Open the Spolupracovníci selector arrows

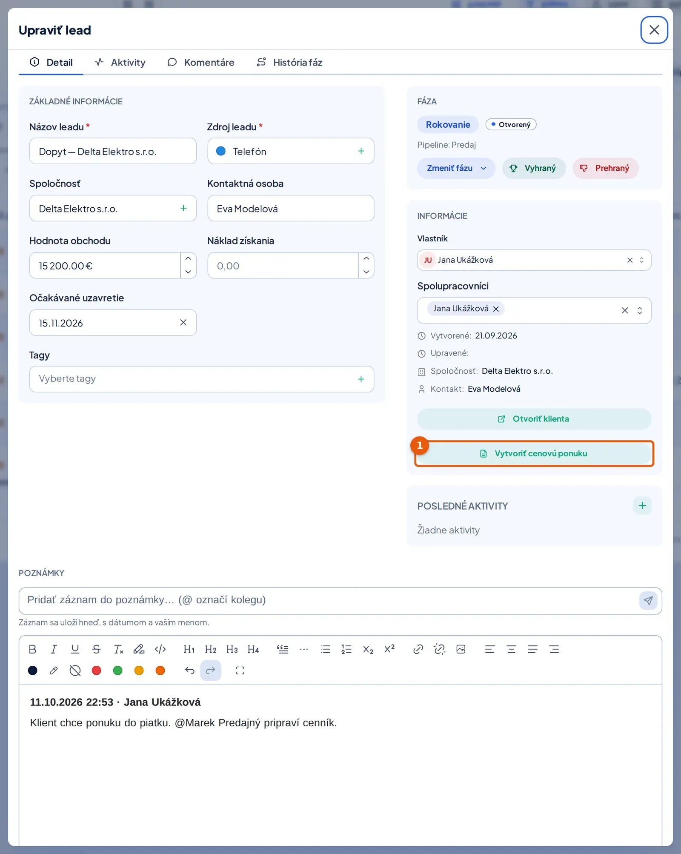pyautogui.click(x=640, y=310)
